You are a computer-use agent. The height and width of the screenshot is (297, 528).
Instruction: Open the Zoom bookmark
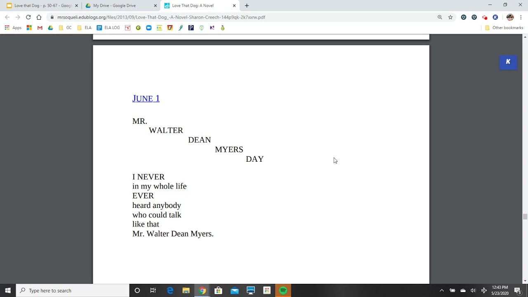[x=148, y=28]
